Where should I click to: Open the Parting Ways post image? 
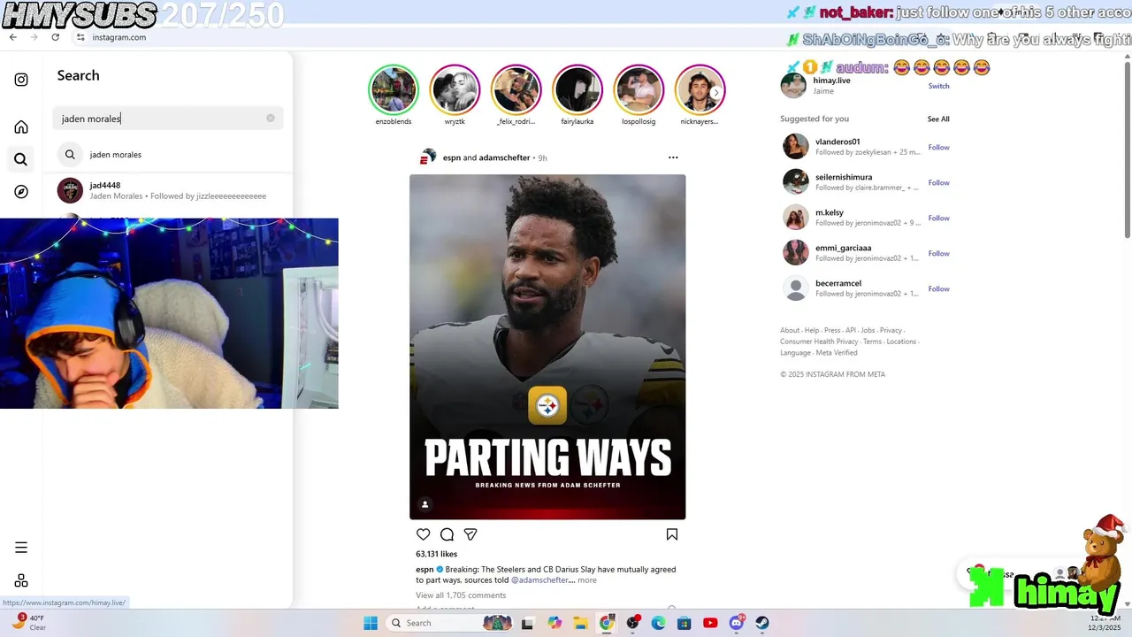547,347
